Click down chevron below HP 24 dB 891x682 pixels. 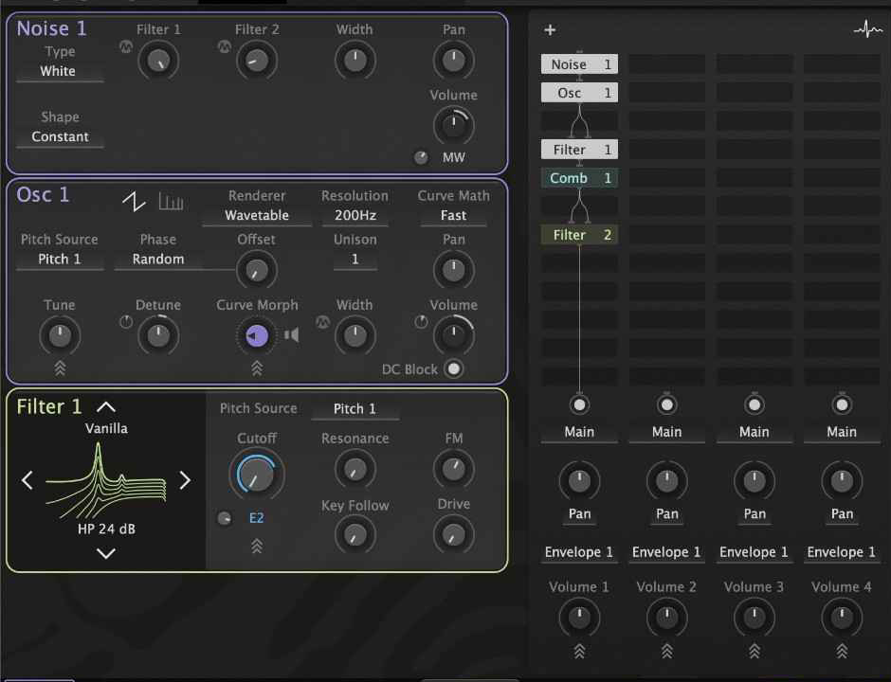pyautogui.click(x=106, y=553)
